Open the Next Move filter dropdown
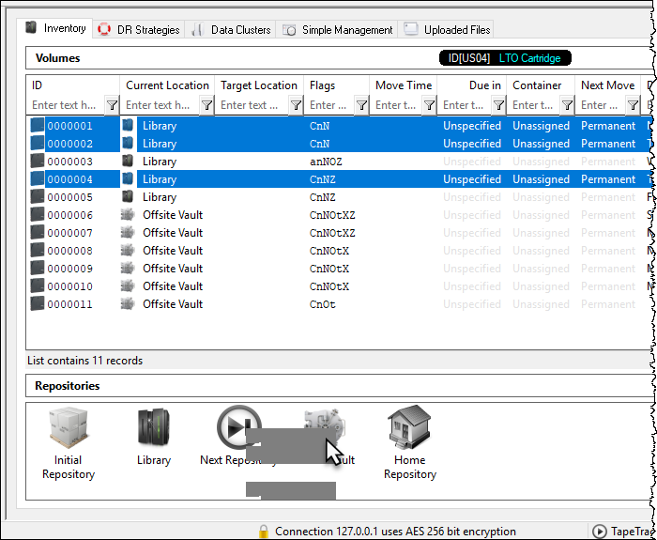The height and width of the screenshot is (540, 657). [x=633, y=105]
